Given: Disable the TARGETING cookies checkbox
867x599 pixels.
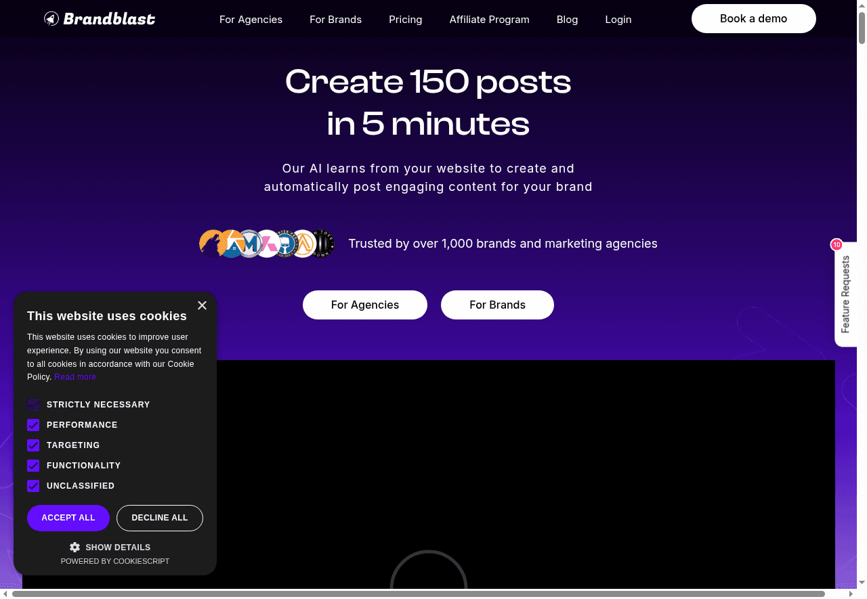Looking at the screenshot, I should pos(33,445).
